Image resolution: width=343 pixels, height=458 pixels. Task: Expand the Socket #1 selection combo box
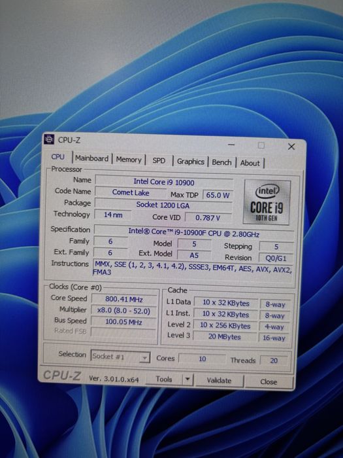point(120,357)
